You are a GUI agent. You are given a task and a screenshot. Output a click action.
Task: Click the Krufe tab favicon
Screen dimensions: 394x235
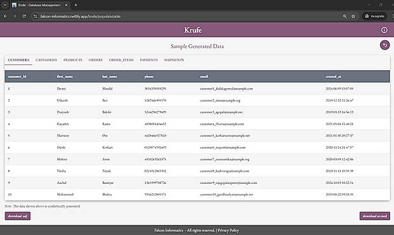[14, 5]
